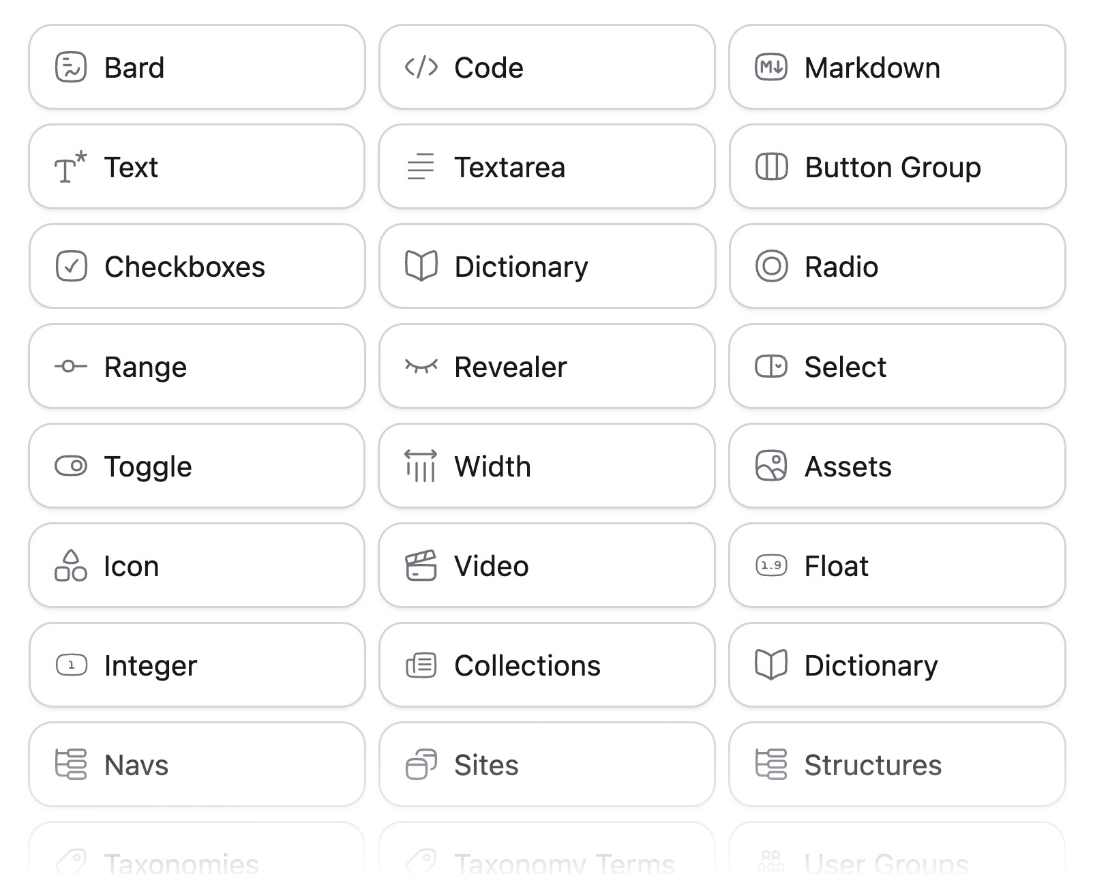Open the Sites fieldtype
The width and height of the screenshot is (1093, 874).
[x=546, y=764]
